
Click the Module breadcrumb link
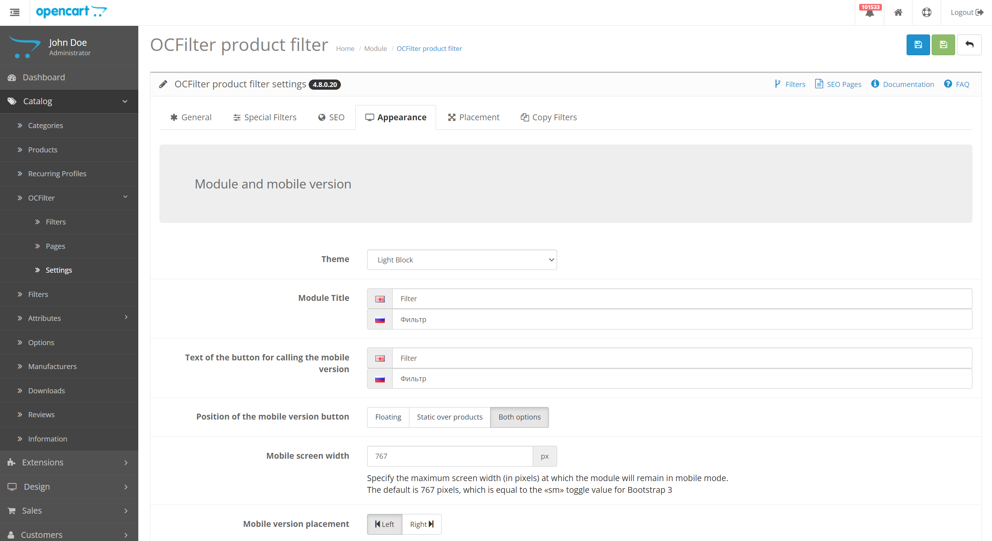pos(375,48)
